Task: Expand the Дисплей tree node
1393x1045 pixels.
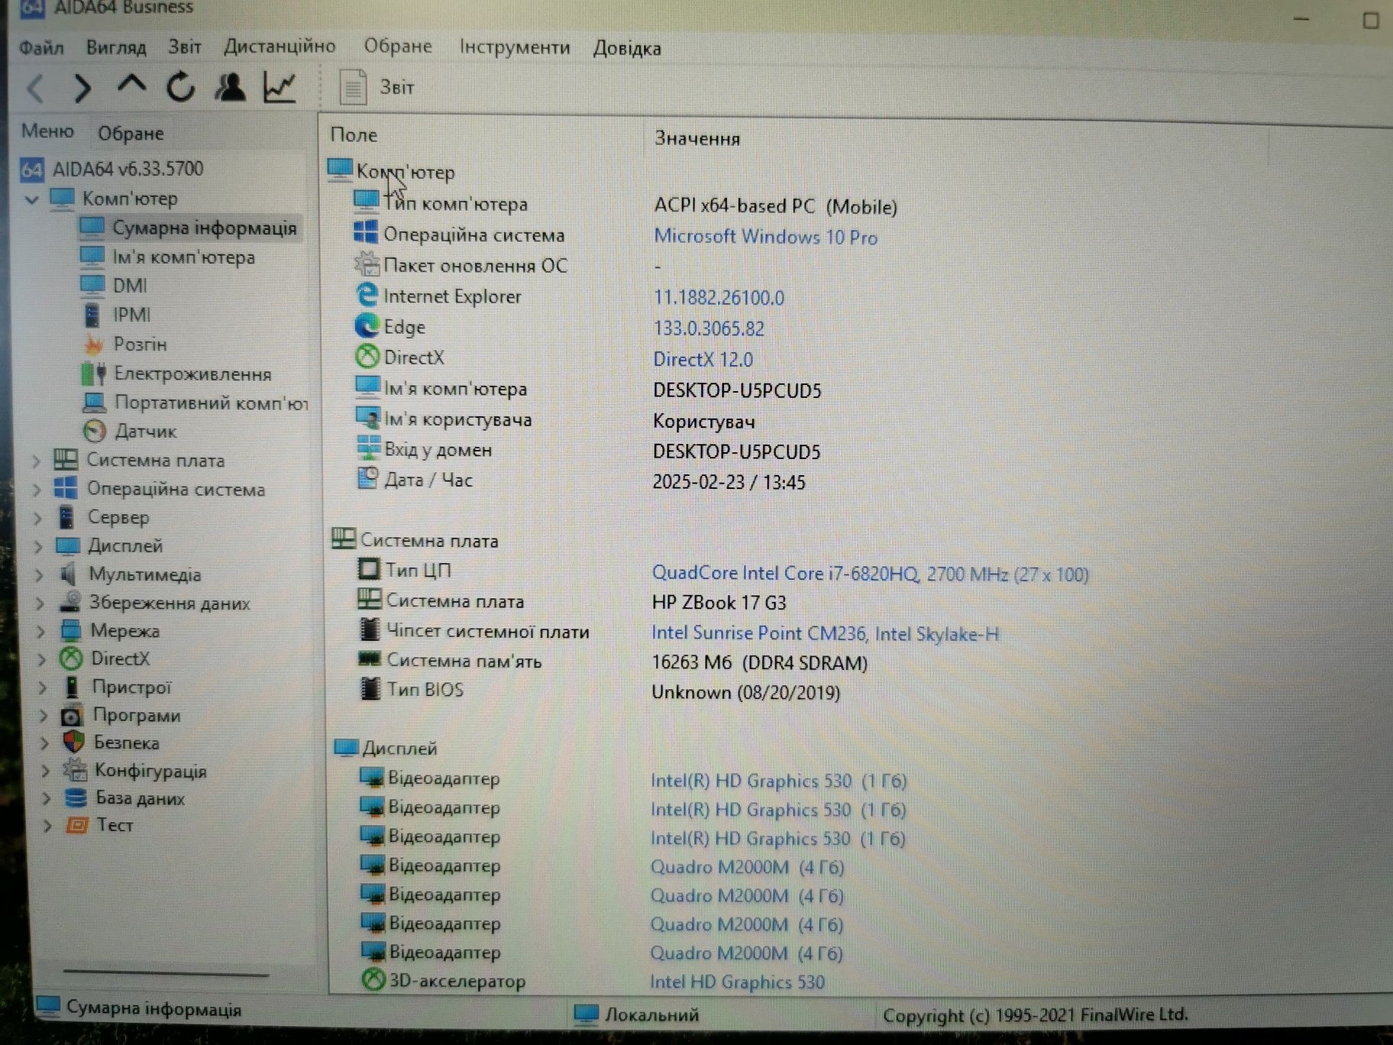Action: [x=38, y=546]
